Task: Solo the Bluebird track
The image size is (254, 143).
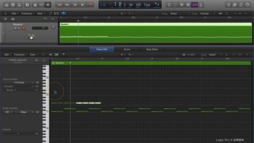Action: pos(19,28)
